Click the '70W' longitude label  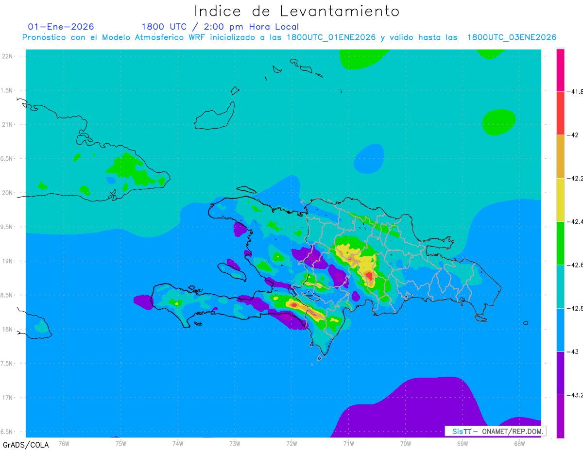(406, 444)
